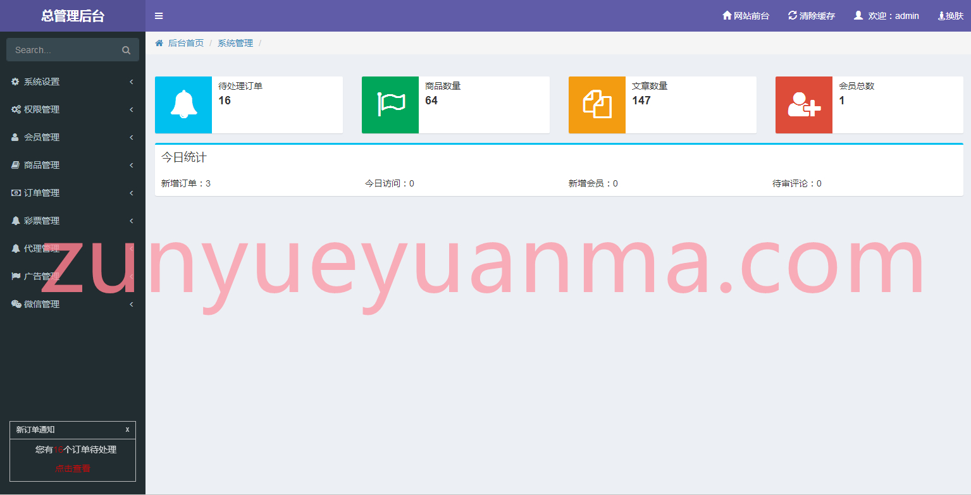Image resolution: width=971 pixels, height=495 pixels.
Task: Open the 权限管理 menu item
Action: pos(73,109)
